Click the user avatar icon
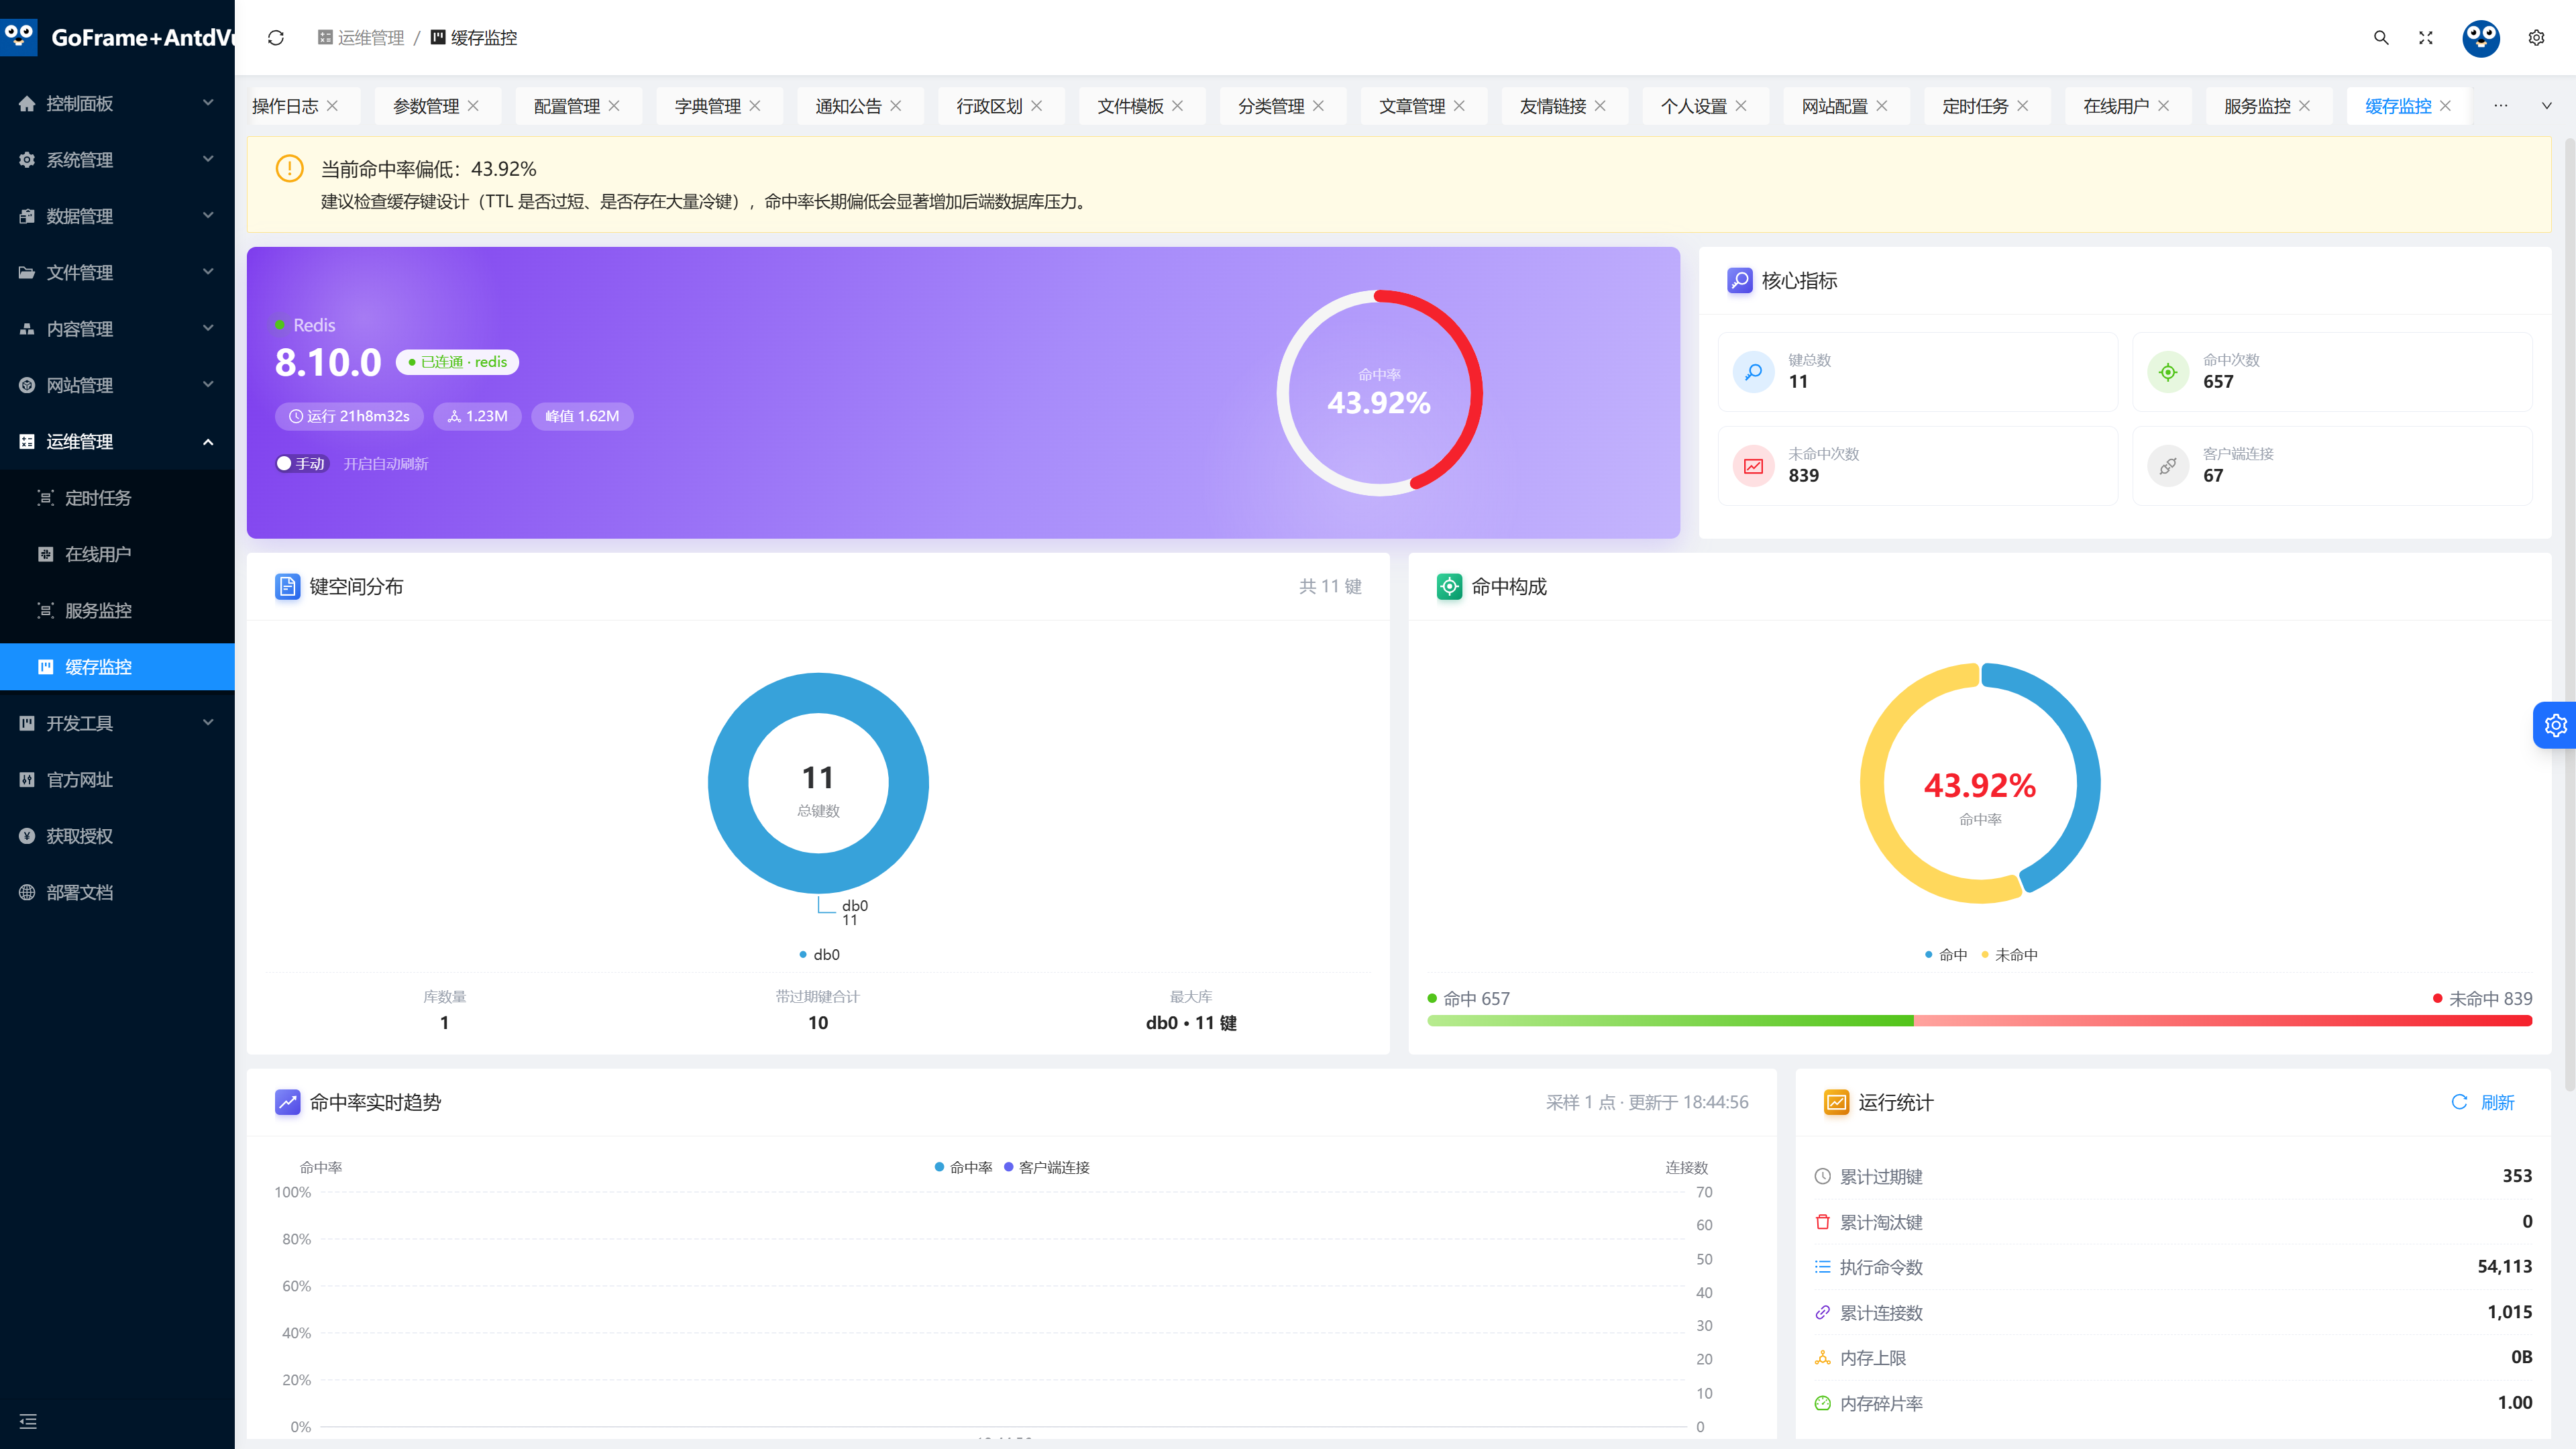Screen dimensions: 2576x1449 click(x=2481, y=38)
